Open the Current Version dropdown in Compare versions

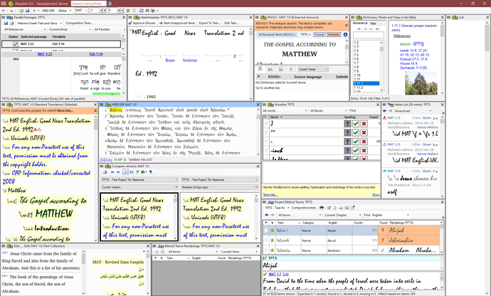pyautogui.click(x=139, y=187)
